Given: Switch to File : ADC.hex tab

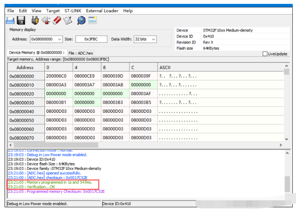Looking at the screenshot, I should click(81, 53).
